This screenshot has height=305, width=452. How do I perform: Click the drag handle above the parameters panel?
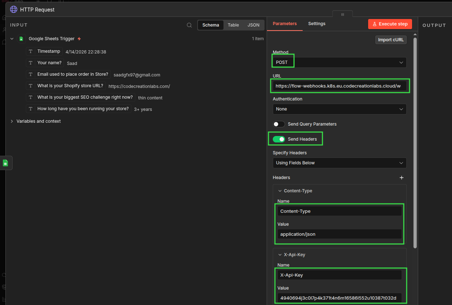(343, 14)
